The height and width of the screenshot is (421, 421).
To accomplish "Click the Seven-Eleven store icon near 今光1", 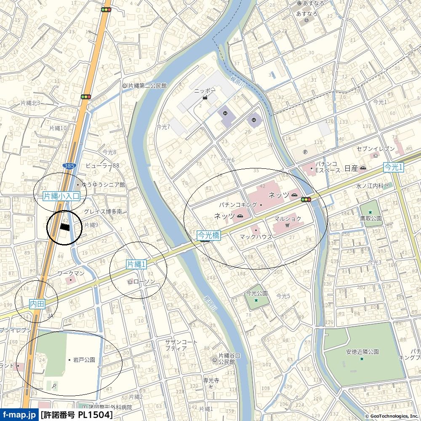I will pyautogui.click(x=375, y=155).
